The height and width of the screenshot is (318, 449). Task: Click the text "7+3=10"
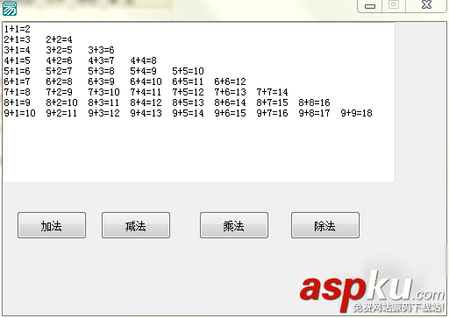coord(103,92)
